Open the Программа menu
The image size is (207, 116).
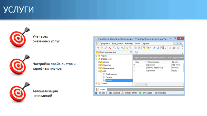pos(105,43)
